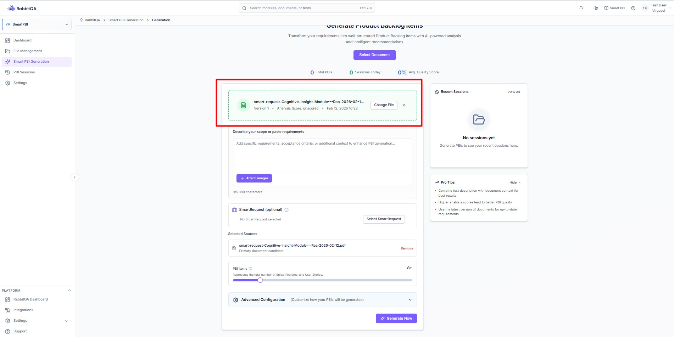Remove the selected source PDF
Viewport: 674px width, 337px height.
click(407, 248)
